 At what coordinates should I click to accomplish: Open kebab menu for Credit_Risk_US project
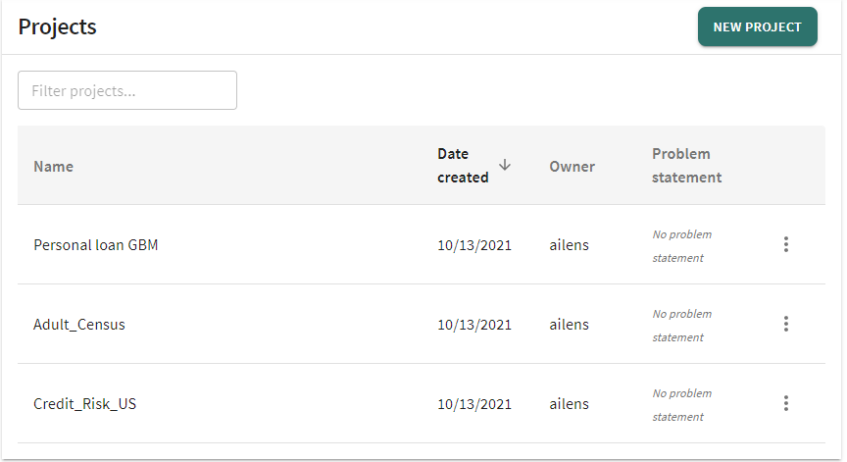tap(786, 403)
